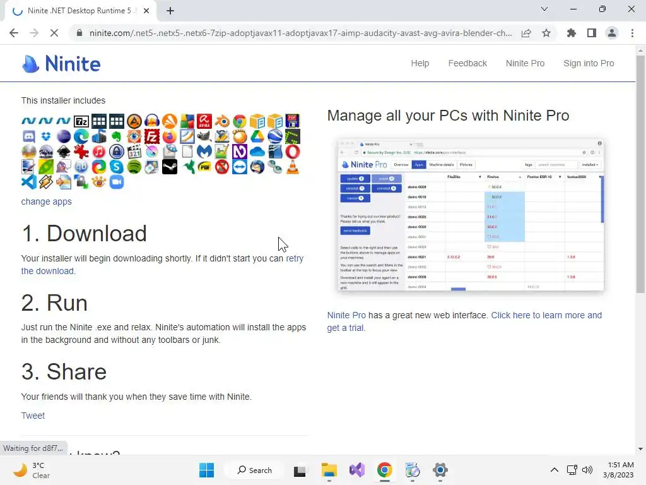Click the Audacity headphones icon
The image size is (646, 485).
pos(151,121)
